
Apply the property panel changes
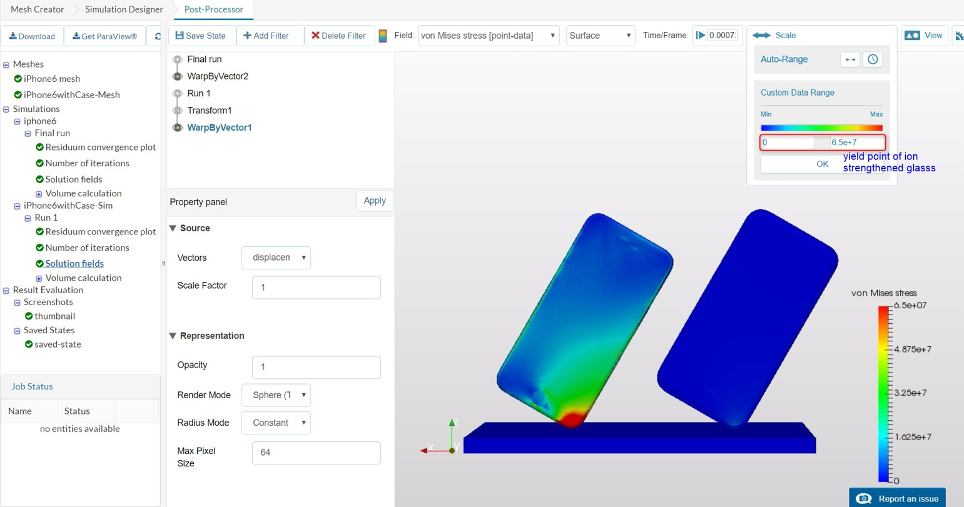[375, 201]
